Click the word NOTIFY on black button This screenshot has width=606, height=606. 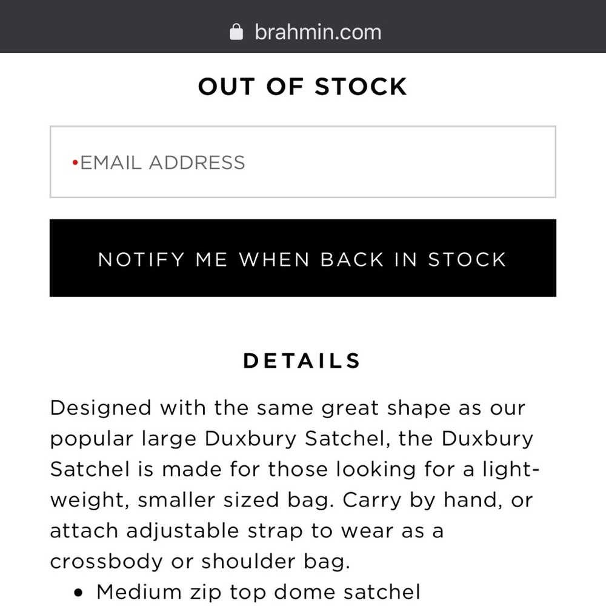tap(141, 259)
